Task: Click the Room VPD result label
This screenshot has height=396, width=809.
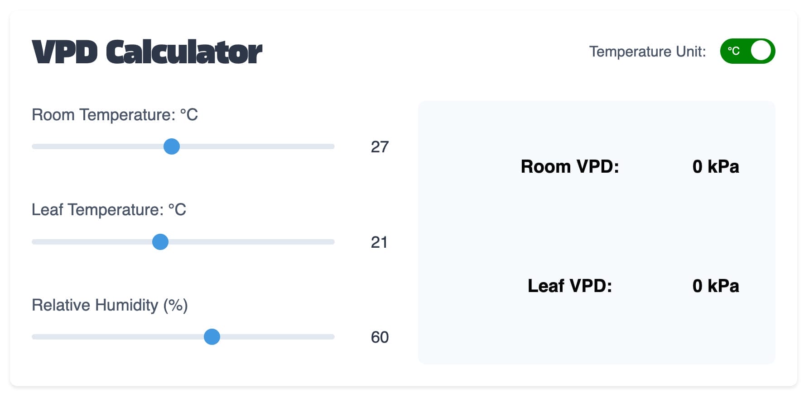Action: click(570, 166)
